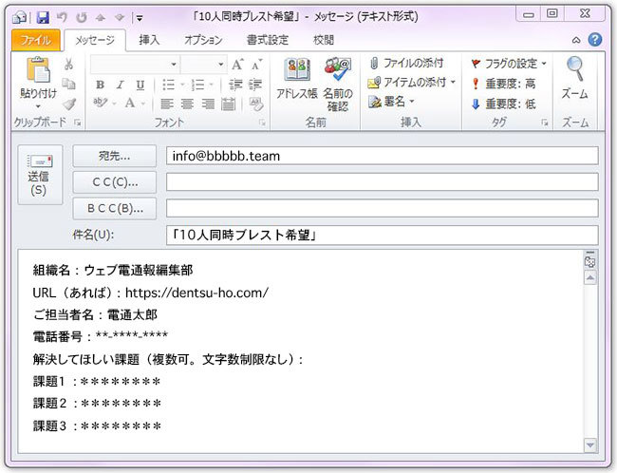
Task: Open the ファイル tab
Action: tap(36, 40)
